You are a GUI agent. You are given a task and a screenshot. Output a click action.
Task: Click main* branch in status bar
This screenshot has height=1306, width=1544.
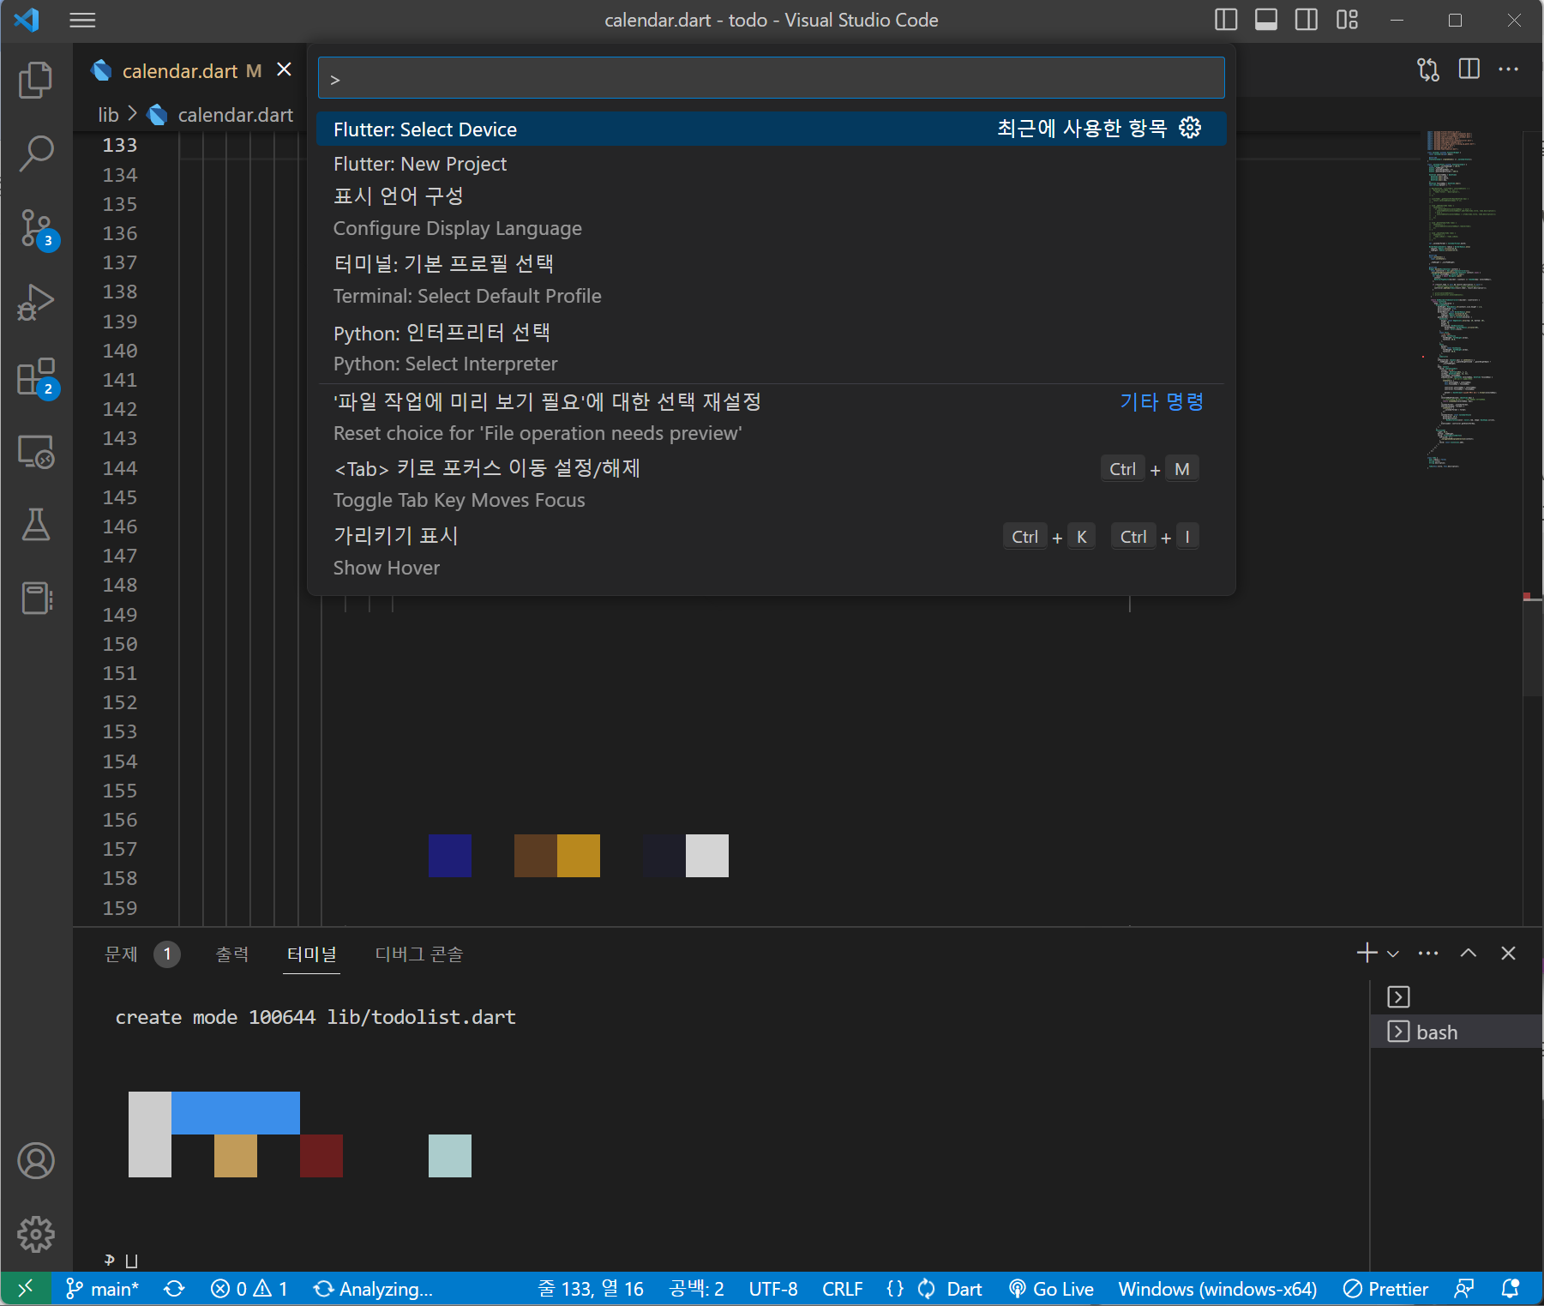pyautogui.click(x=102, y=1289)
